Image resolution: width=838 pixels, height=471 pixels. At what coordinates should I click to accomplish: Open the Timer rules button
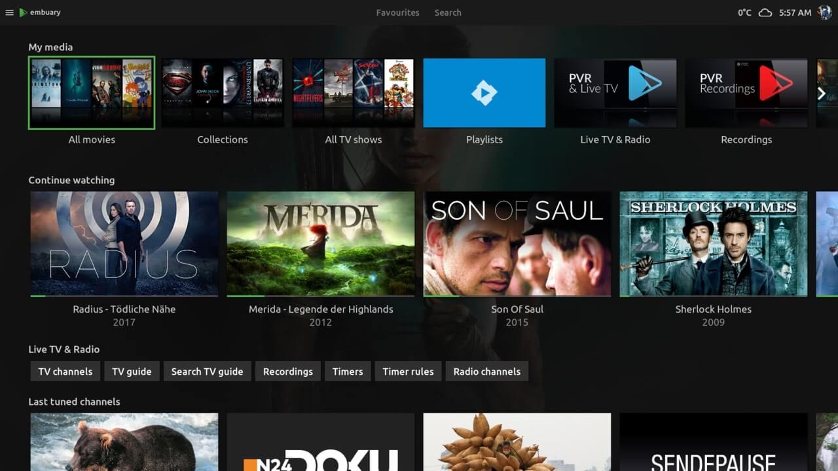[x=408, y=372]
